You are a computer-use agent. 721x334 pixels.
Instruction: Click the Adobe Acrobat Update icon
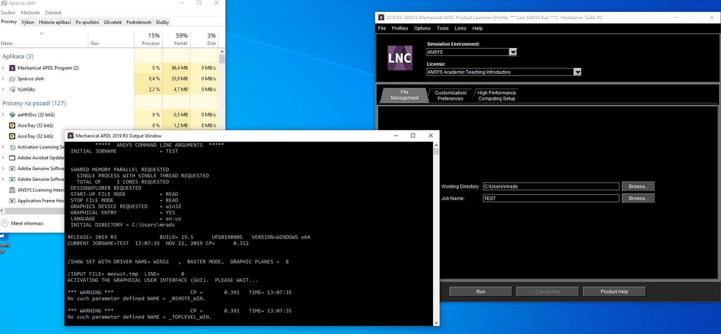[12, 157]
